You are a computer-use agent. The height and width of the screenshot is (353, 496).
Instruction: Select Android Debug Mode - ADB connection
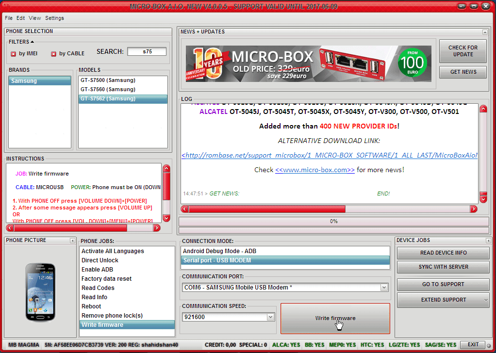pyautogui.click(x=285, y=251)
